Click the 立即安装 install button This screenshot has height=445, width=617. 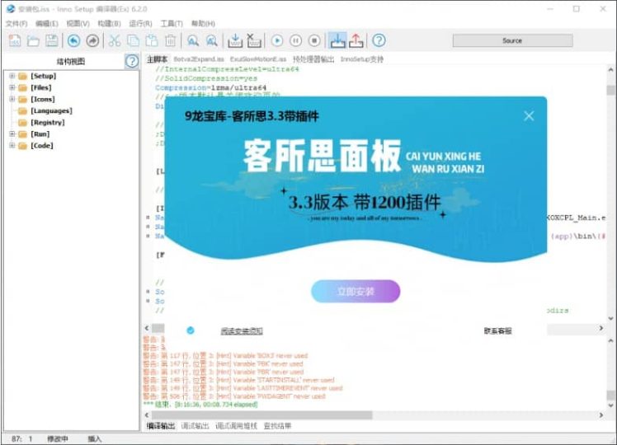coord(356,291)
